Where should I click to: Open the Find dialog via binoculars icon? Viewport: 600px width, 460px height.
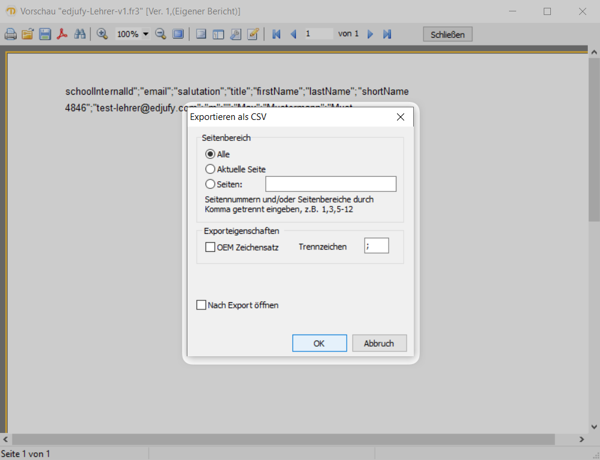pos(80,34)
